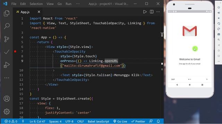222x124 pixels.
Task: Tap Android back button on phone screen
Action: (x=177, y=85)
